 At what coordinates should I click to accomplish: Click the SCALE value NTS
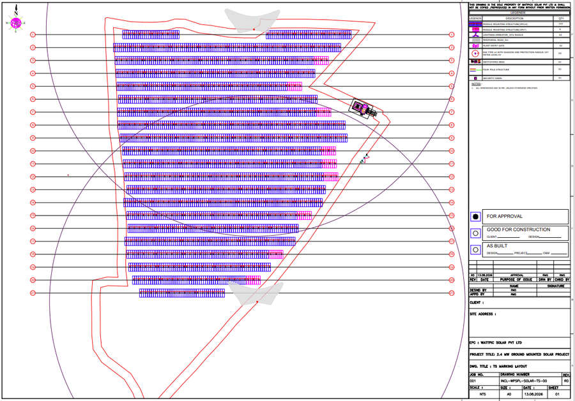click(x=482, y=394)
